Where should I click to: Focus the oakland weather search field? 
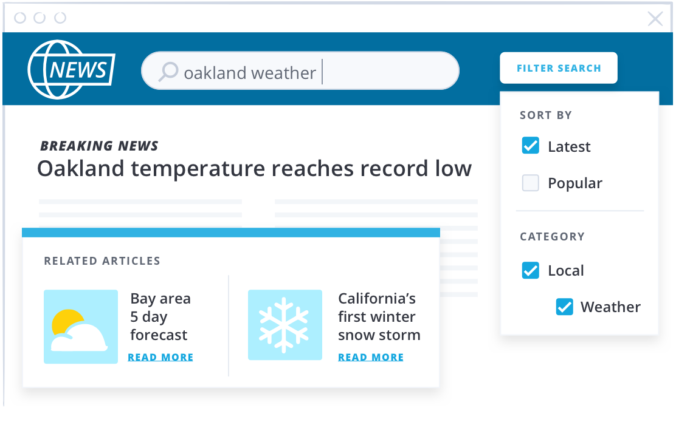(300, 70)
